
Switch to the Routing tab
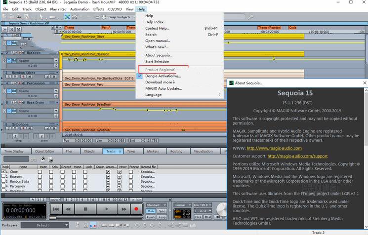pyautogui.click(x=176, y=151)
